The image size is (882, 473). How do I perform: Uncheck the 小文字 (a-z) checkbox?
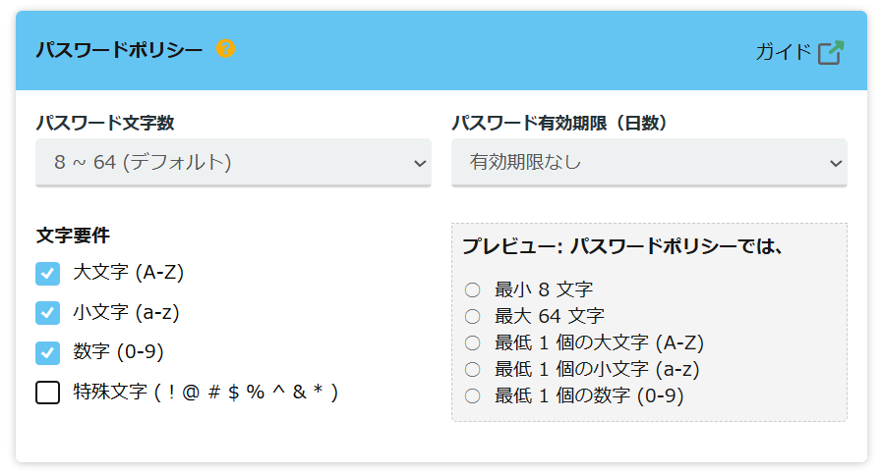tap(48, 313)
